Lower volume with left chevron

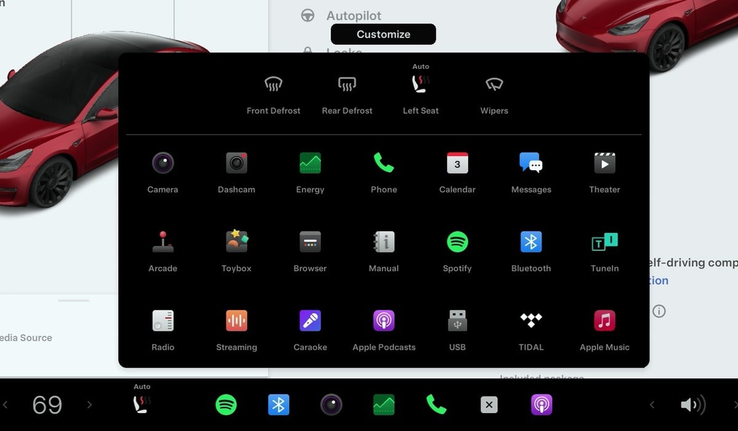[653, 405]
